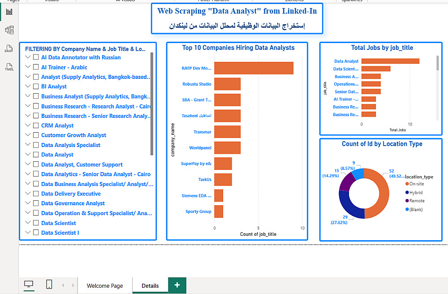The height and width of the screenshot is (294, 448).
Task: Click the 52 (49.52...) data label
Action: pyautogui.click(x=397, y=173)
